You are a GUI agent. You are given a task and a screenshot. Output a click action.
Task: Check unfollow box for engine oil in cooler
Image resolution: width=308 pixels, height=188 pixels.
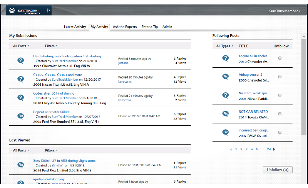280,58
